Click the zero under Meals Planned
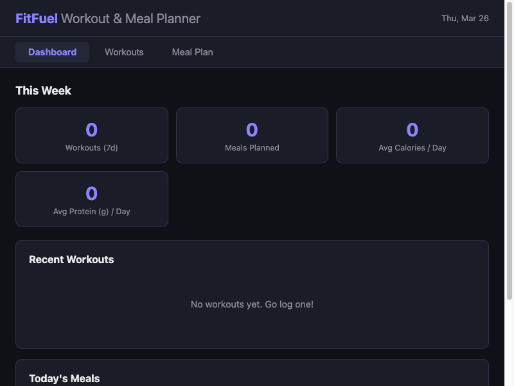This screenshot has width=514, height=386. click(252, 129)
